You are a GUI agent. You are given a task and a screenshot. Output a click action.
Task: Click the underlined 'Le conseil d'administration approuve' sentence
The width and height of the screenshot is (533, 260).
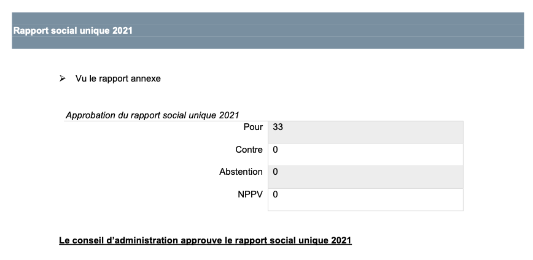click(205, 240)
